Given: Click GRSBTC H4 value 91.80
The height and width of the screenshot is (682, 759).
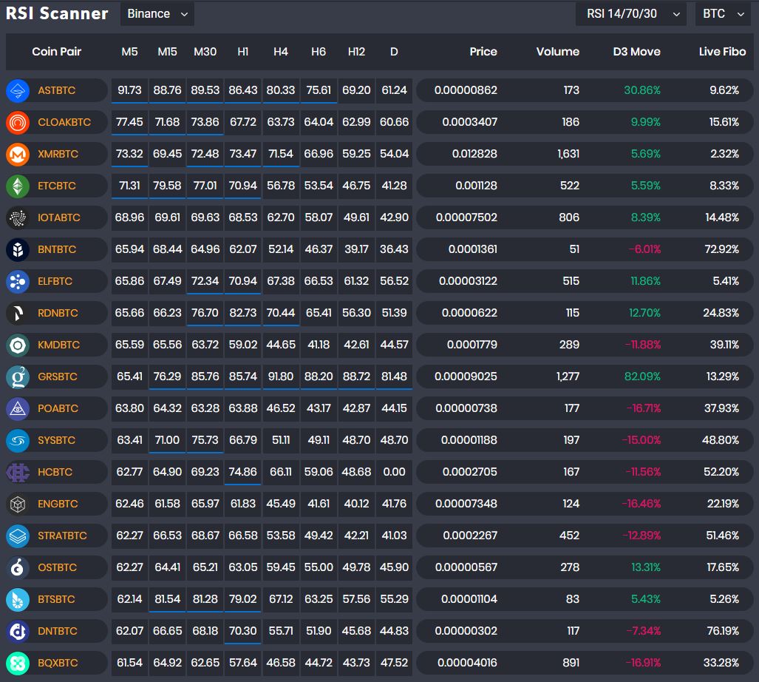Looking at the screenshot, I should click(x=281, y=377).
